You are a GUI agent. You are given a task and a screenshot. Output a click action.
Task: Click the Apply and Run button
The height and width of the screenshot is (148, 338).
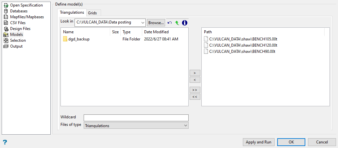[259, 142]
